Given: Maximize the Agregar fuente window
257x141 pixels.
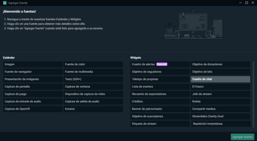Looking at the screenshot, I should pos(246,3).
